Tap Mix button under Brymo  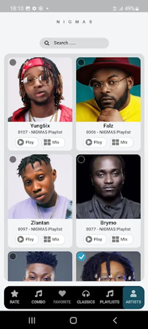tap(122, 239)
